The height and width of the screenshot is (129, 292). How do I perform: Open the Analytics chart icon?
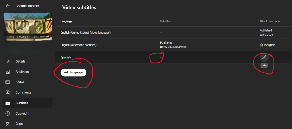(8, 72)
